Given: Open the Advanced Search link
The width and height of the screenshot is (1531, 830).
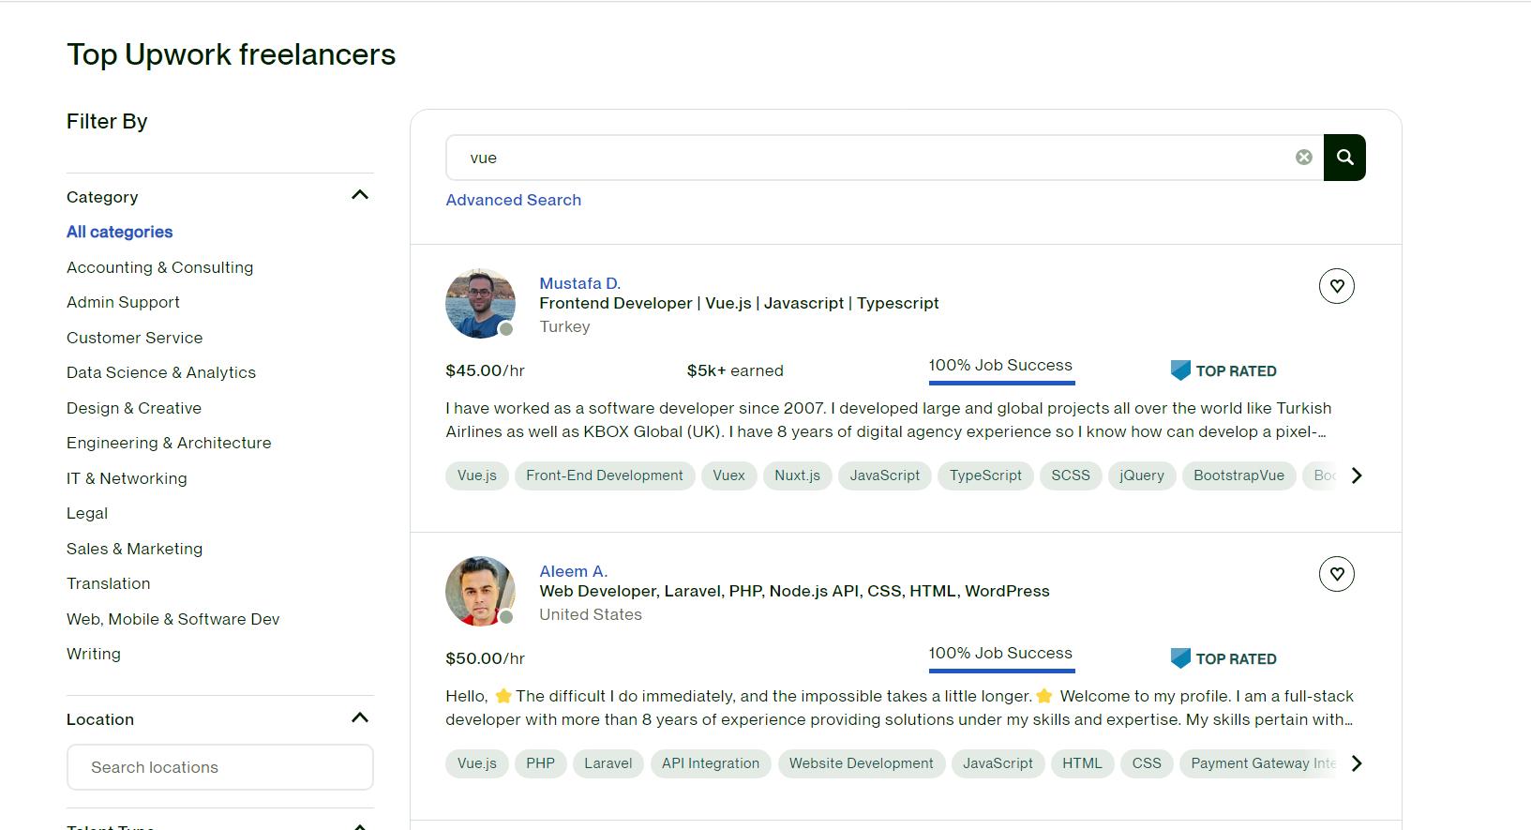Looking at the screenshot, I should click(x=513, y=200).
